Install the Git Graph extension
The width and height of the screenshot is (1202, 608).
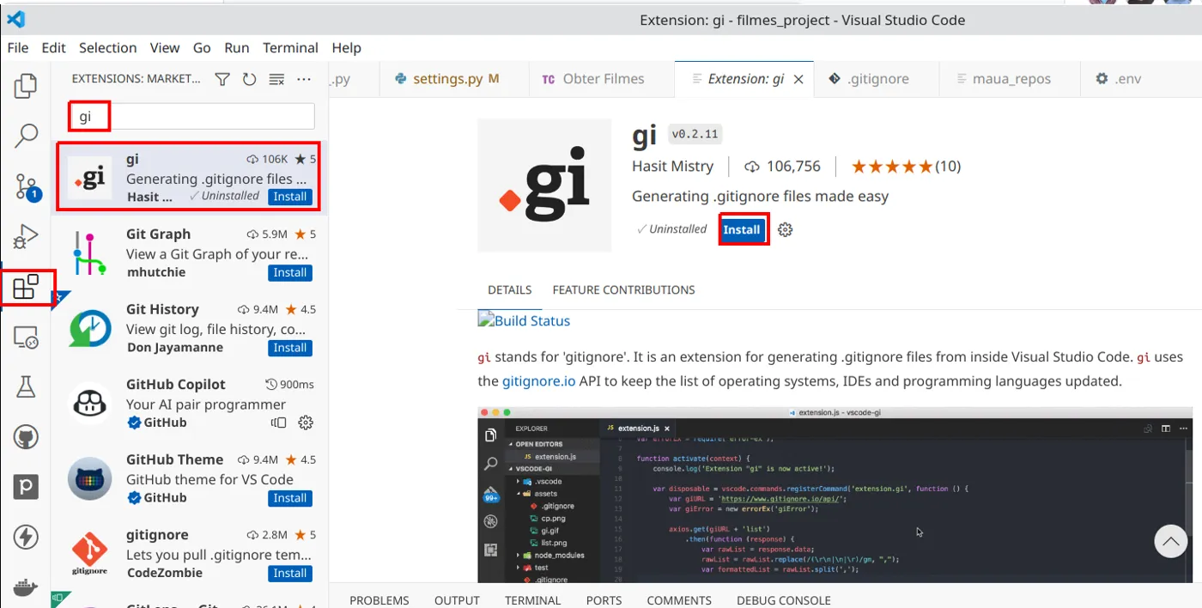[x=290, y=272]
